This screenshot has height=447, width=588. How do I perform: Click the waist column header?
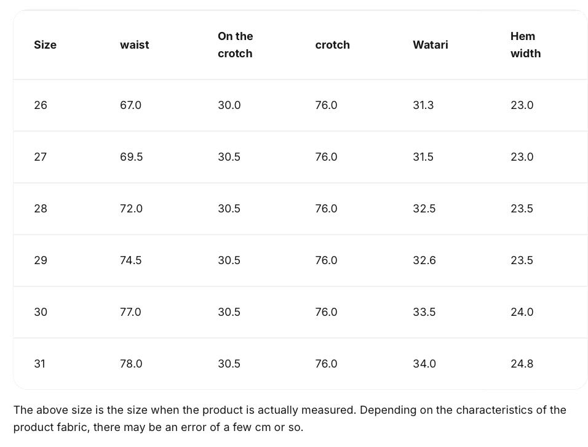coord(134,45)
